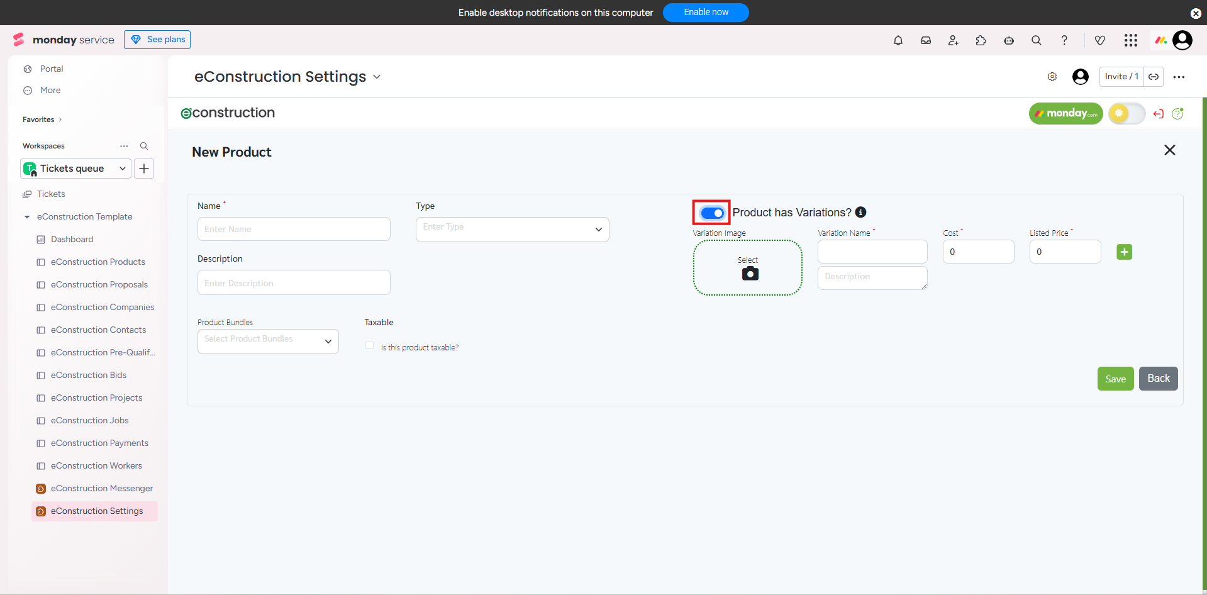Open the notifications bell icon
1207x595 pixels.
898,40
